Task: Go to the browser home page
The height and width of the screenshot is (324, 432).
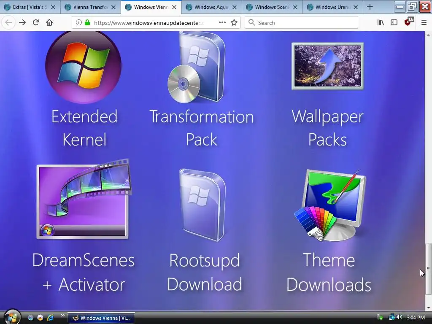Action: (49, 23)
